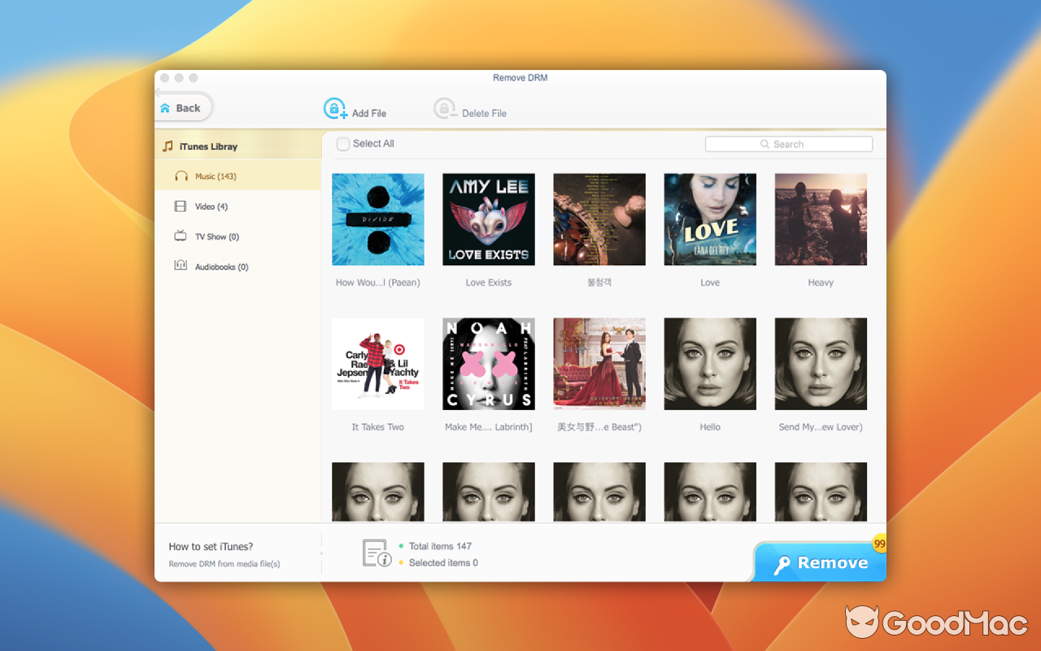This screenshot has height=651, width=1041.
Task: Click the Add File icon
Action: pyautogui.click(x=334, y=107)
